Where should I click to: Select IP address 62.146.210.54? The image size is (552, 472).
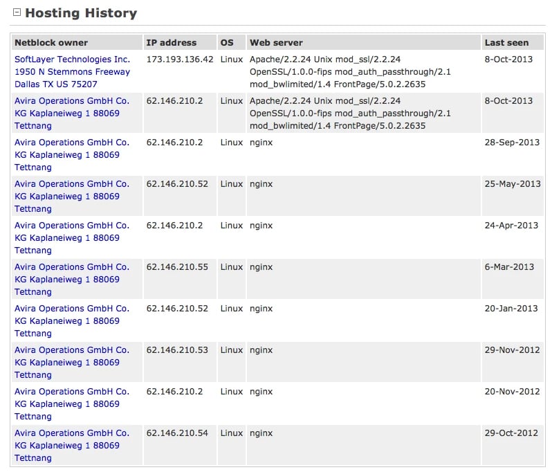177,433
